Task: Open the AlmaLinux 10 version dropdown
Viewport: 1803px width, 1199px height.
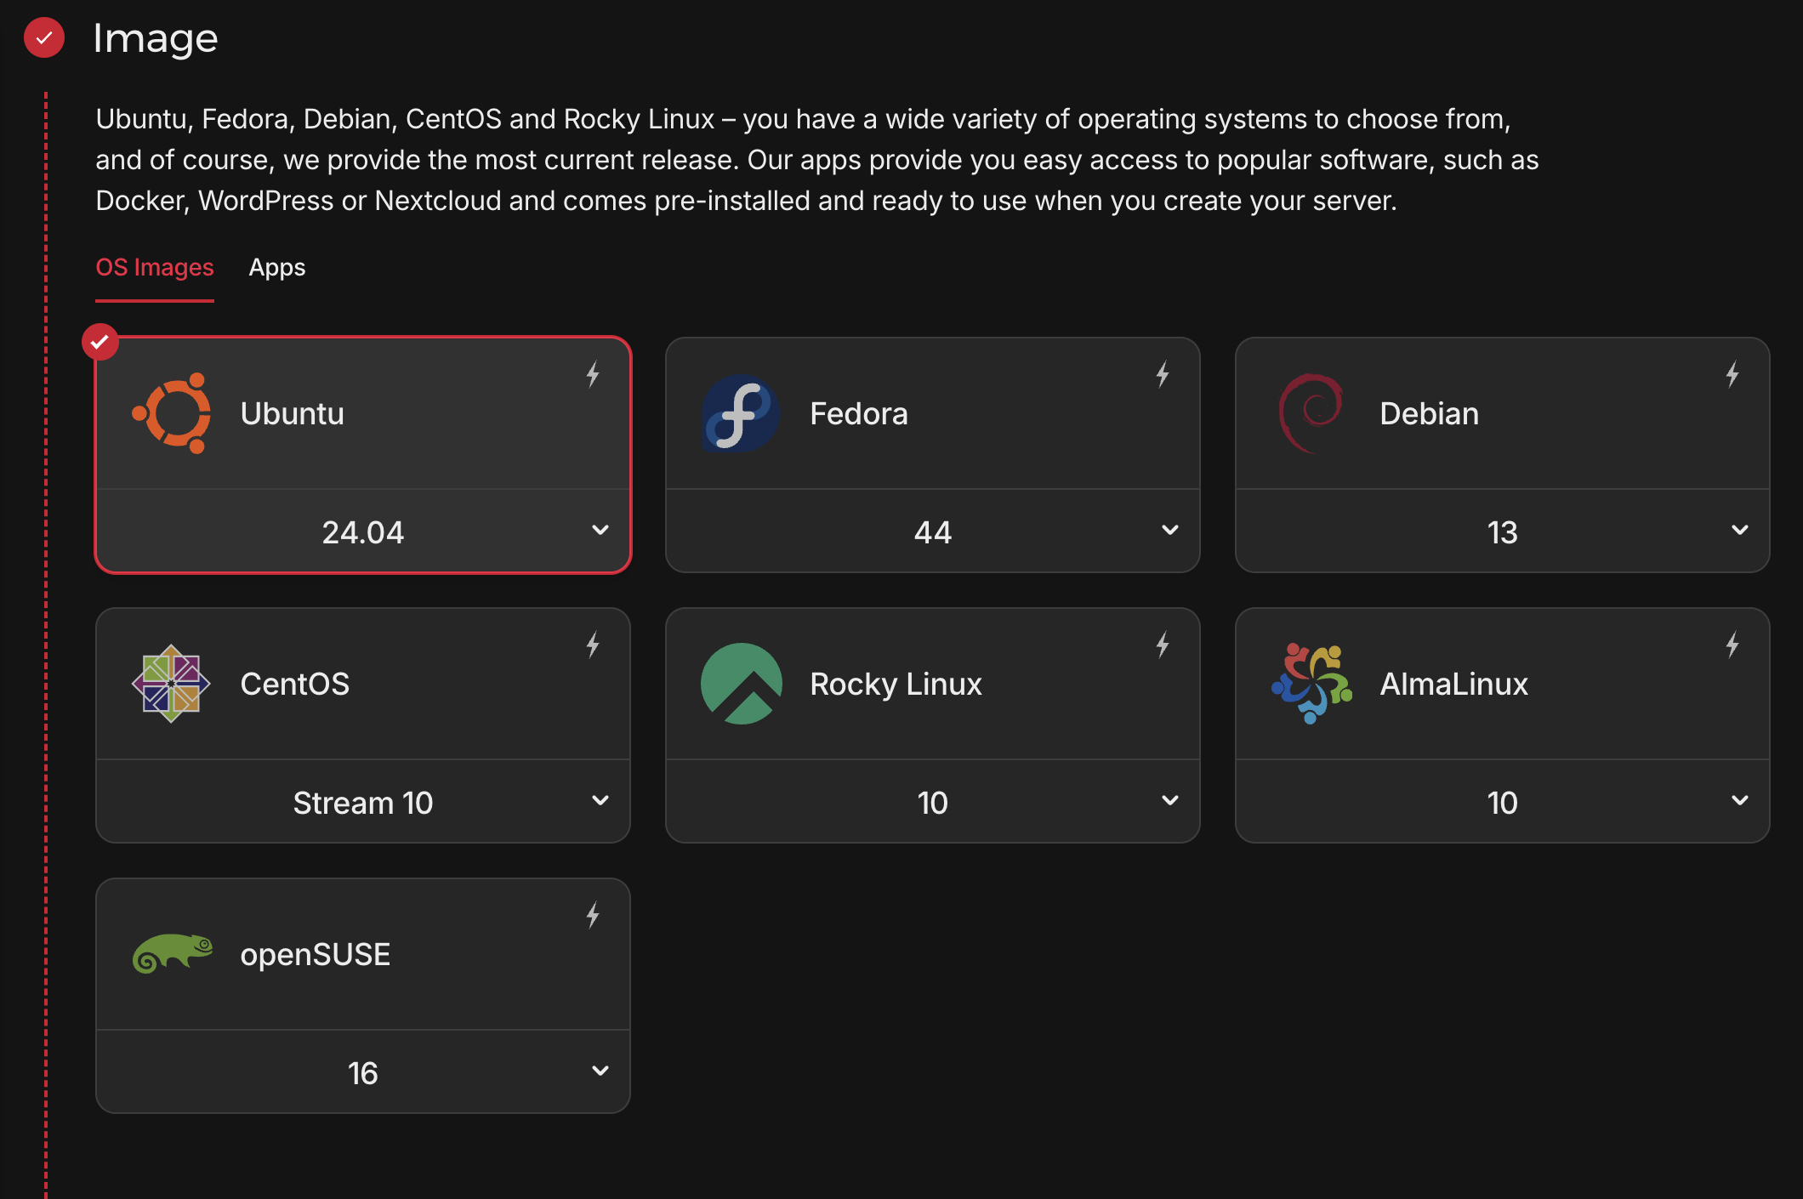Action: (1503, 802)
